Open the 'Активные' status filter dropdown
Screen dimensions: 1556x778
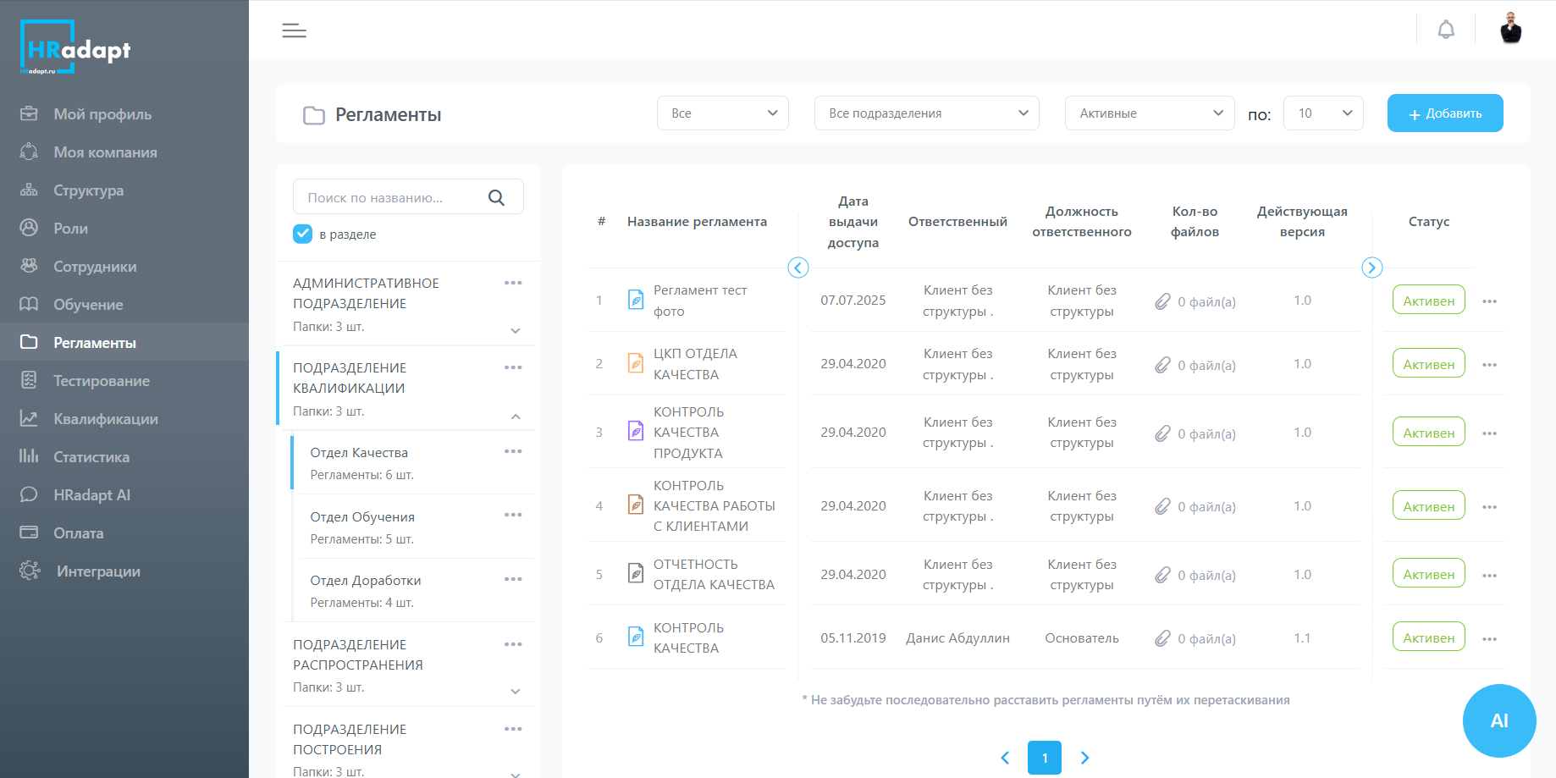click(1149, 113)
